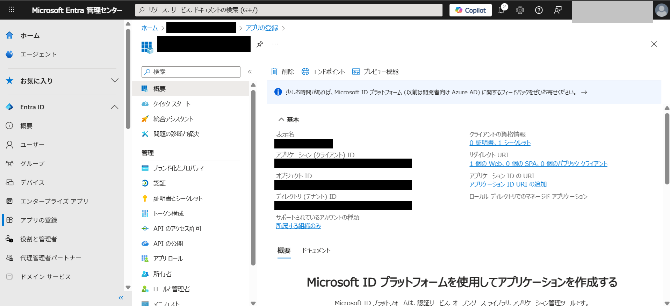Open アプリの登録 in left navigation
The height and width of the screenshot is (306, 670).
(38, 220)
